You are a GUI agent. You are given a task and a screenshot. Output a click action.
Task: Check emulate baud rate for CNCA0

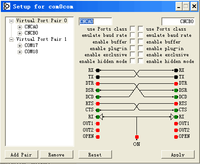coord(132,35)
